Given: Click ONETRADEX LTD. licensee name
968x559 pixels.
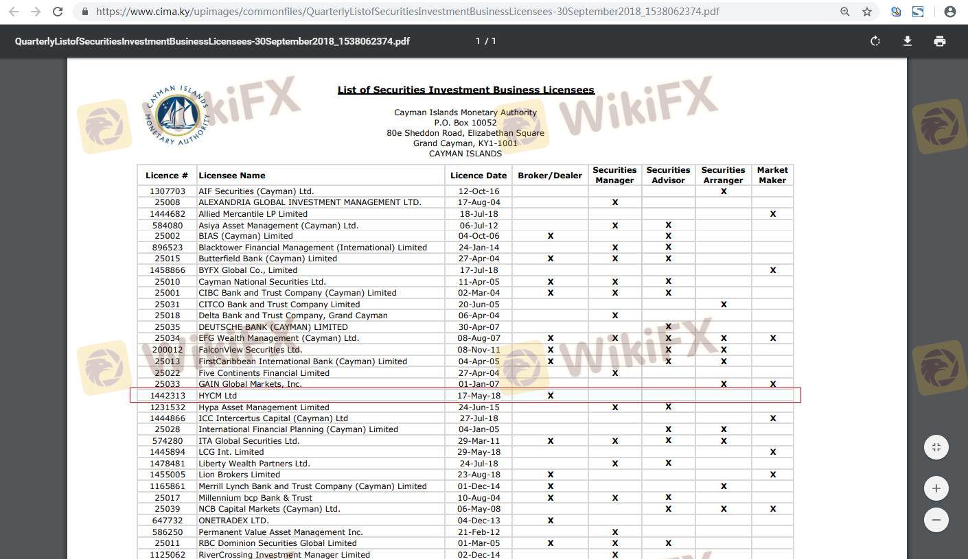Looking at the screenshot, I should tap(233, 521).
